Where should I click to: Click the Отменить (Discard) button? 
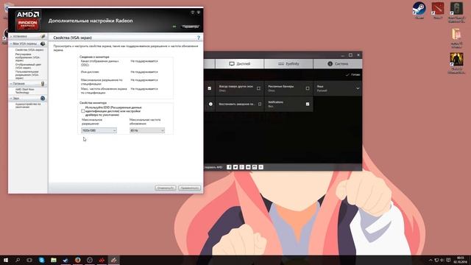click(166, 188)
